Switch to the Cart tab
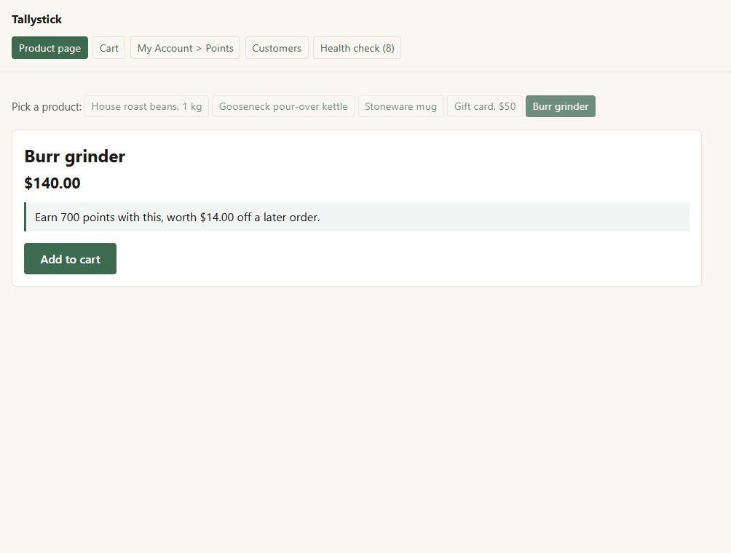The height and width of the screenshot is (553, 731). pos(109,48)
